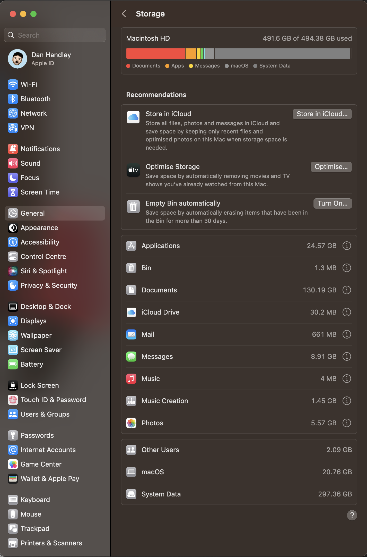The image size is (367, 557).
Task: Open the Privacy & Security hand icon
Action: [13, 285]
